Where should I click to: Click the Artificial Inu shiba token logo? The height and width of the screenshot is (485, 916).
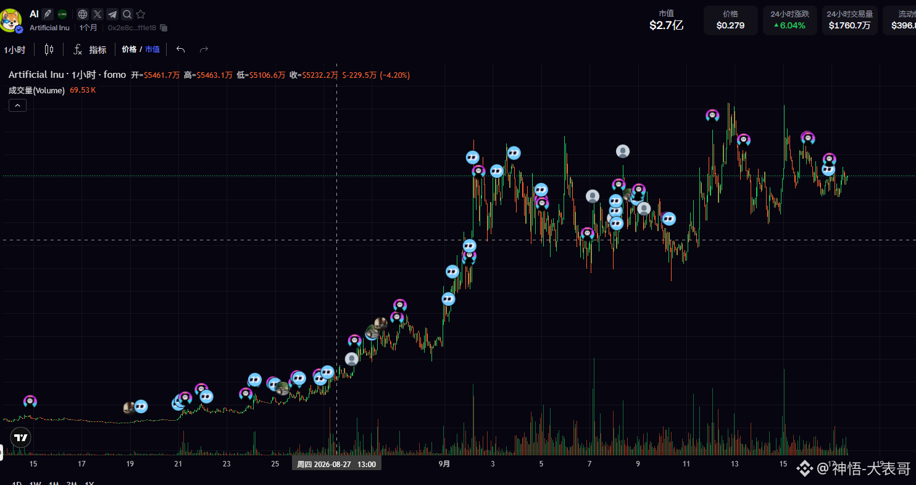pos(10,20)
